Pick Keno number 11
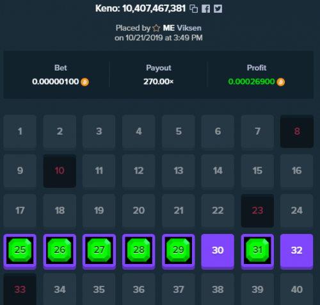The height and width of the screenshot is (305, 320). point(99,171)
